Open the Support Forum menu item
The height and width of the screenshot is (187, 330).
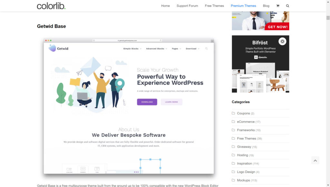point(187,6)
